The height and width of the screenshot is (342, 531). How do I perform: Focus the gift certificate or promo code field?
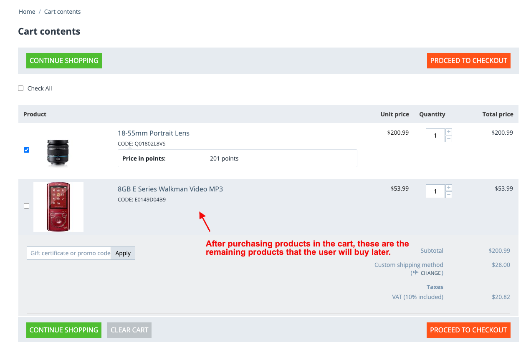[x=69, y=253]
